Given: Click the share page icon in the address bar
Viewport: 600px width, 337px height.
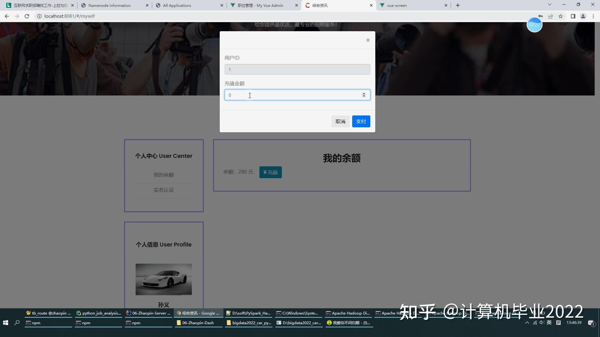Looking at the screenshot, I should pyautogui.click(x=551, y=16).
